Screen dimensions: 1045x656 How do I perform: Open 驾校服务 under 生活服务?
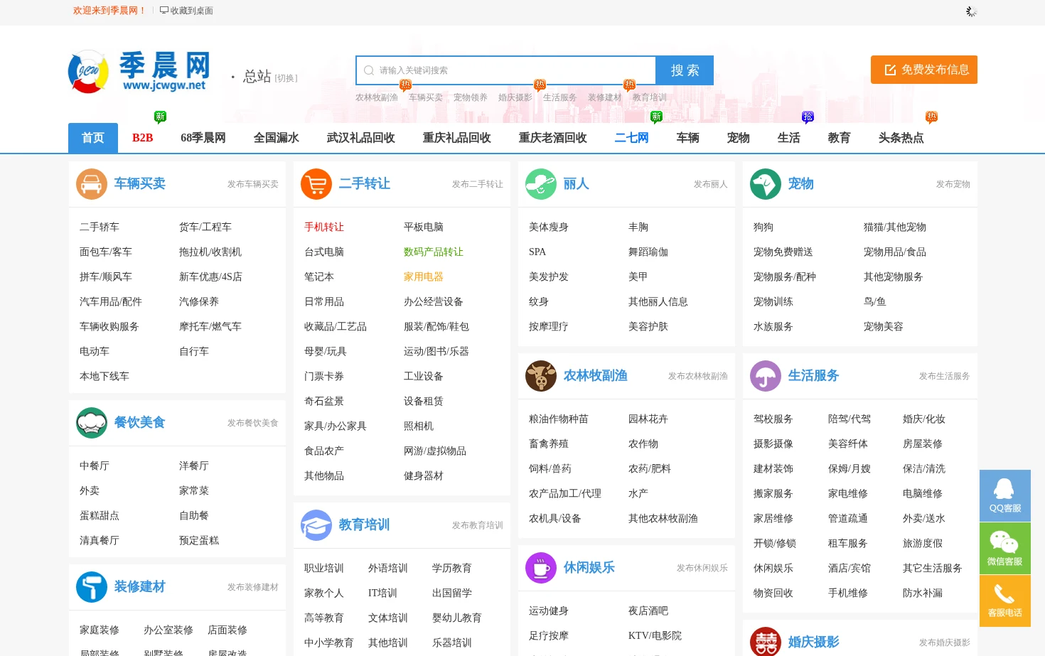[773, 419]
